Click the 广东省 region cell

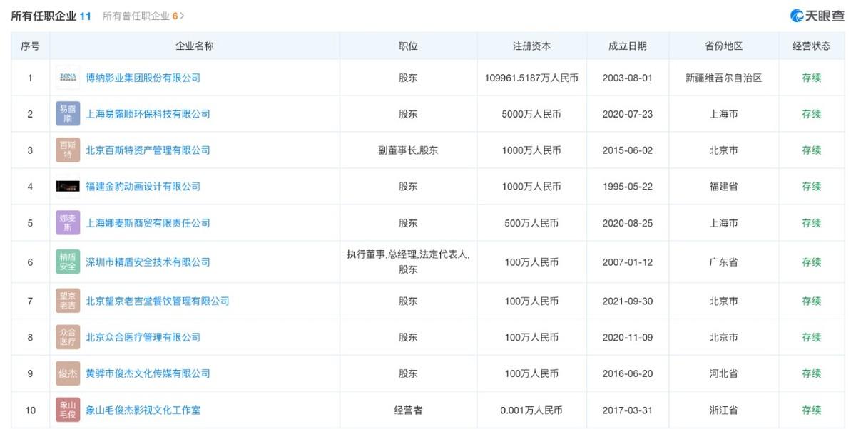[724, 262]
